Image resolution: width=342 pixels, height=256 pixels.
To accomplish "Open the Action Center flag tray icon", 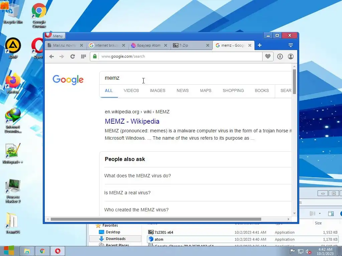I will click(292, 251).
